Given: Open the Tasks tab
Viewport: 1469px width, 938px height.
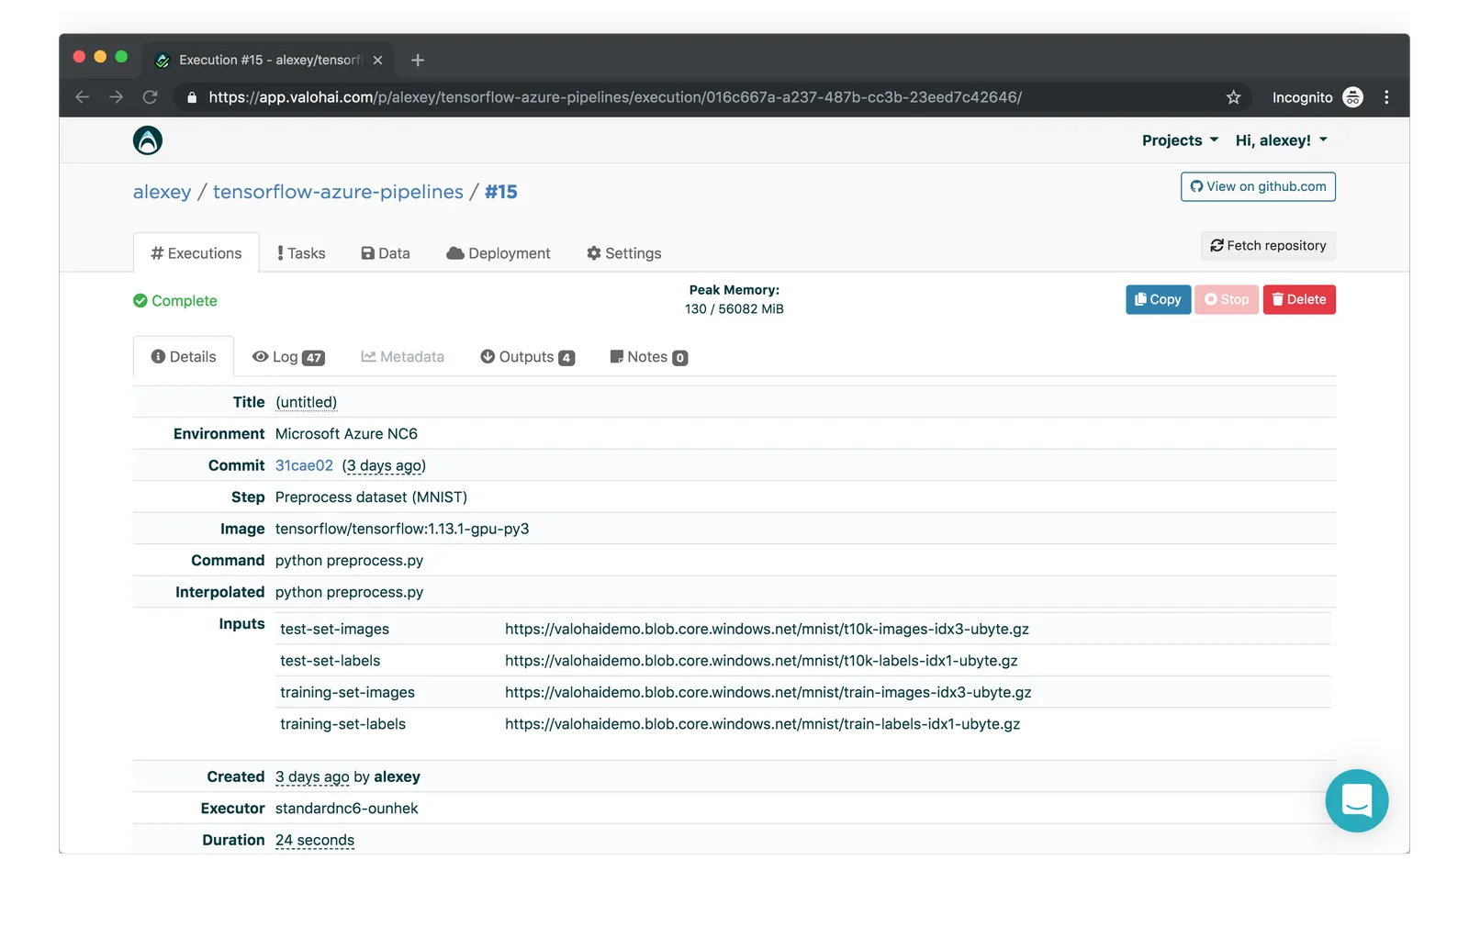Looking at the screenshot, I should (x=301, y=252).
